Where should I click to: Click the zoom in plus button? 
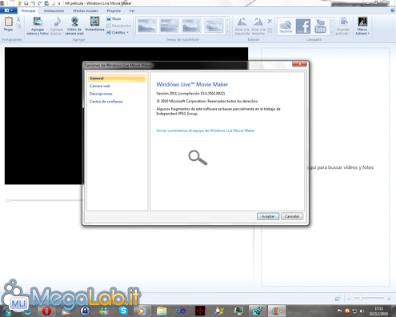click(x=389, y=299)
